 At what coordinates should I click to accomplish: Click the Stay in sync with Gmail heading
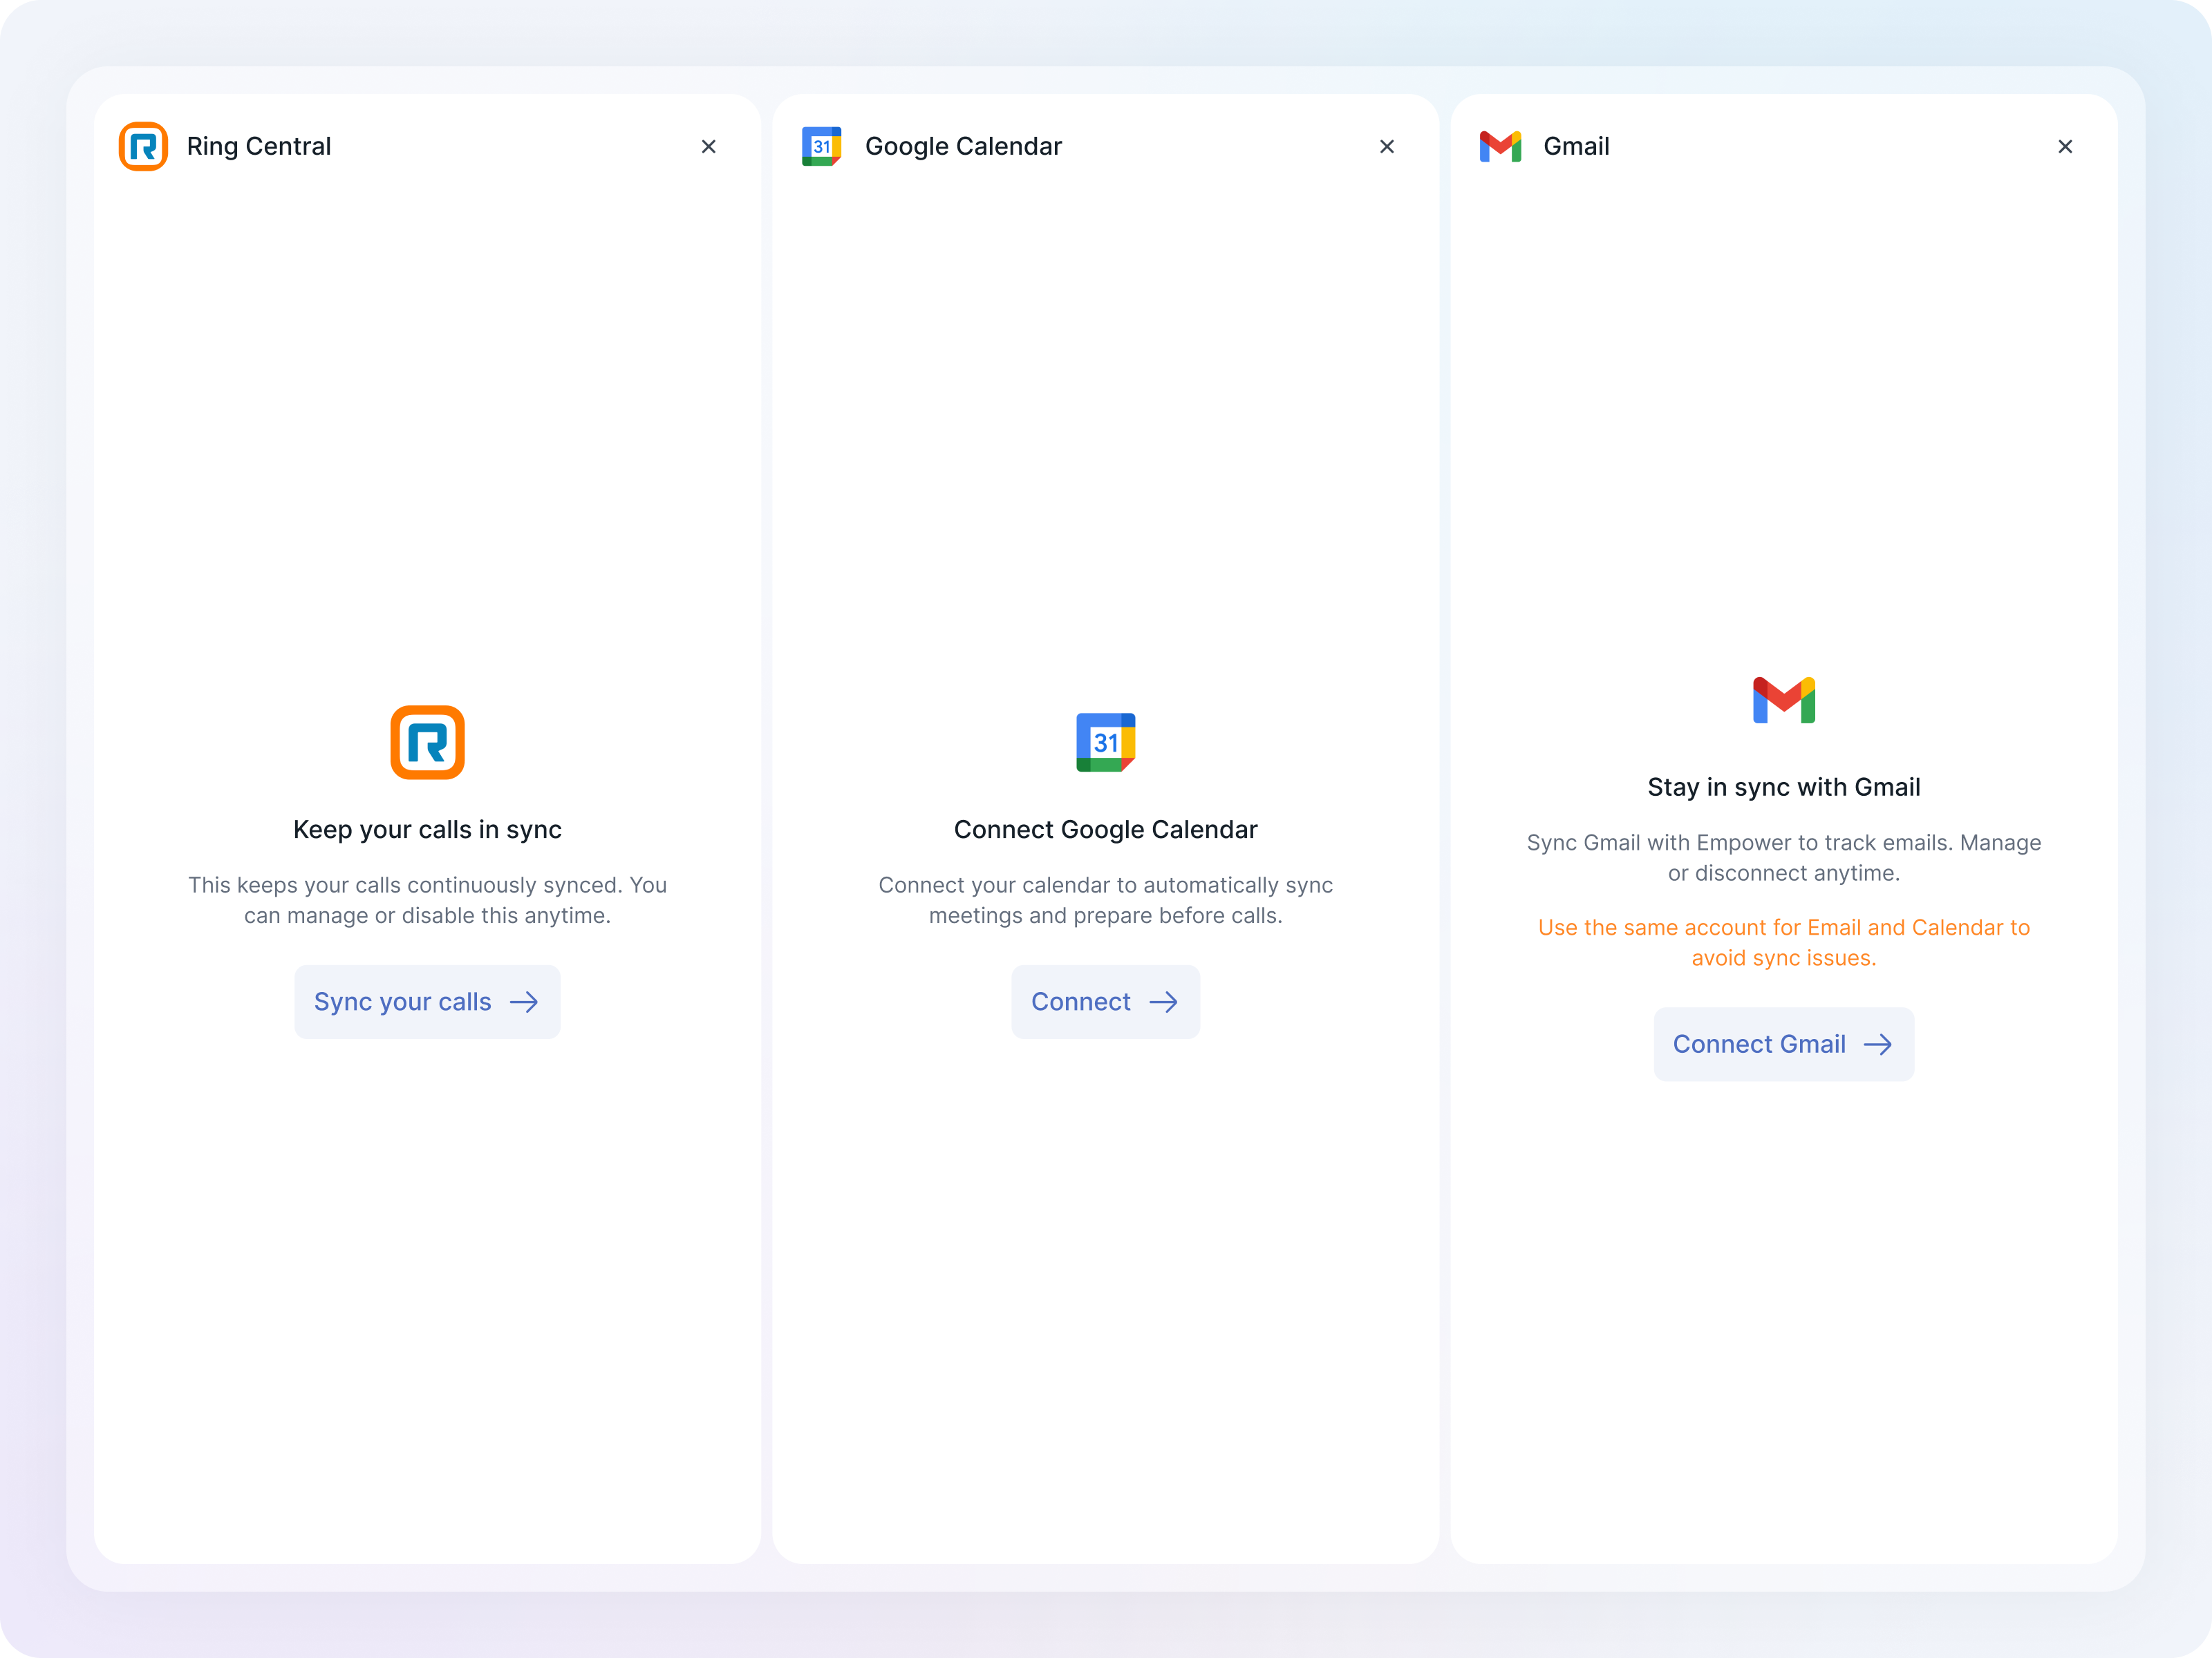1783,788
